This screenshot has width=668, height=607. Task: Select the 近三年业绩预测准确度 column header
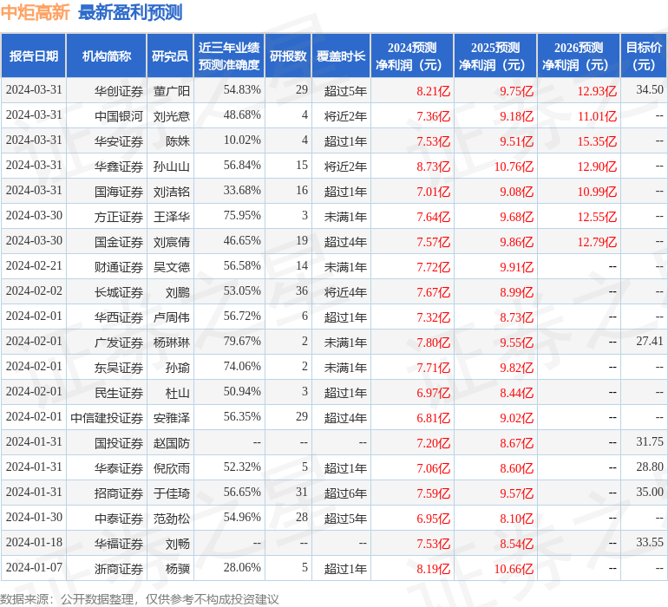[229, 55]
